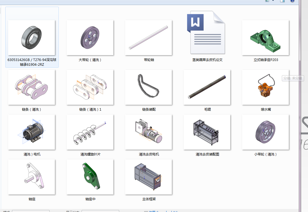Click the file name 主体框架
The image size is (308, 212).
(x=149, y=199)
